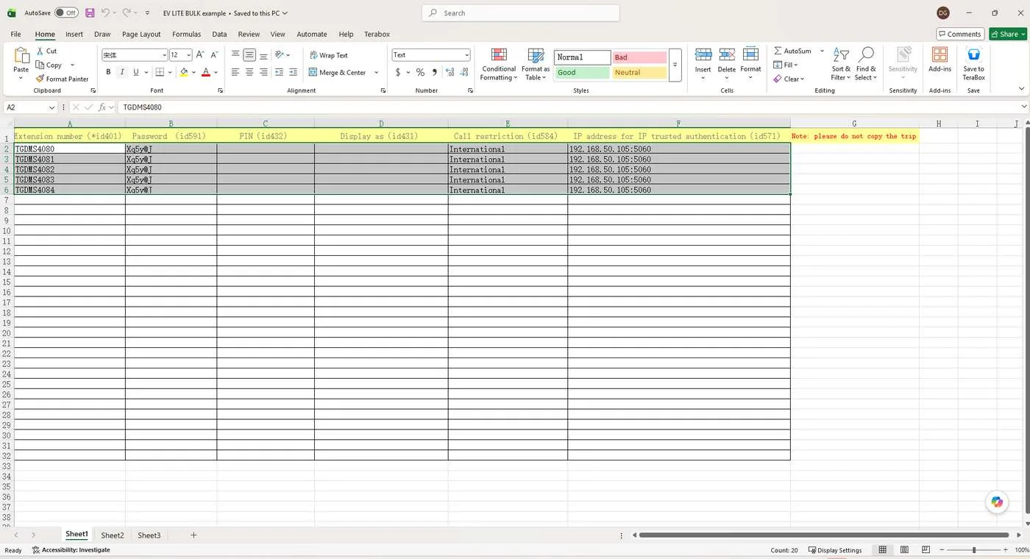Click the green Share button
This screenshot has width=1030, height=559.
[1007, 34]
